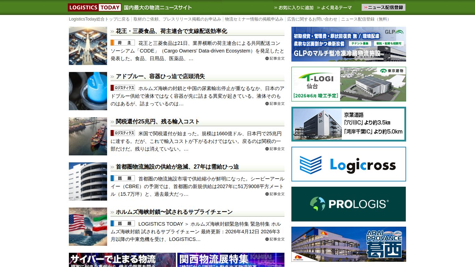Open headline 花王・三菱食品、荷主連合で支線配送効率化

pyautogui.click(x=171, y=31)
